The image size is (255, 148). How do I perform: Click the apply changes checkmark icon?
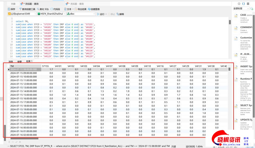click(16, 142)
